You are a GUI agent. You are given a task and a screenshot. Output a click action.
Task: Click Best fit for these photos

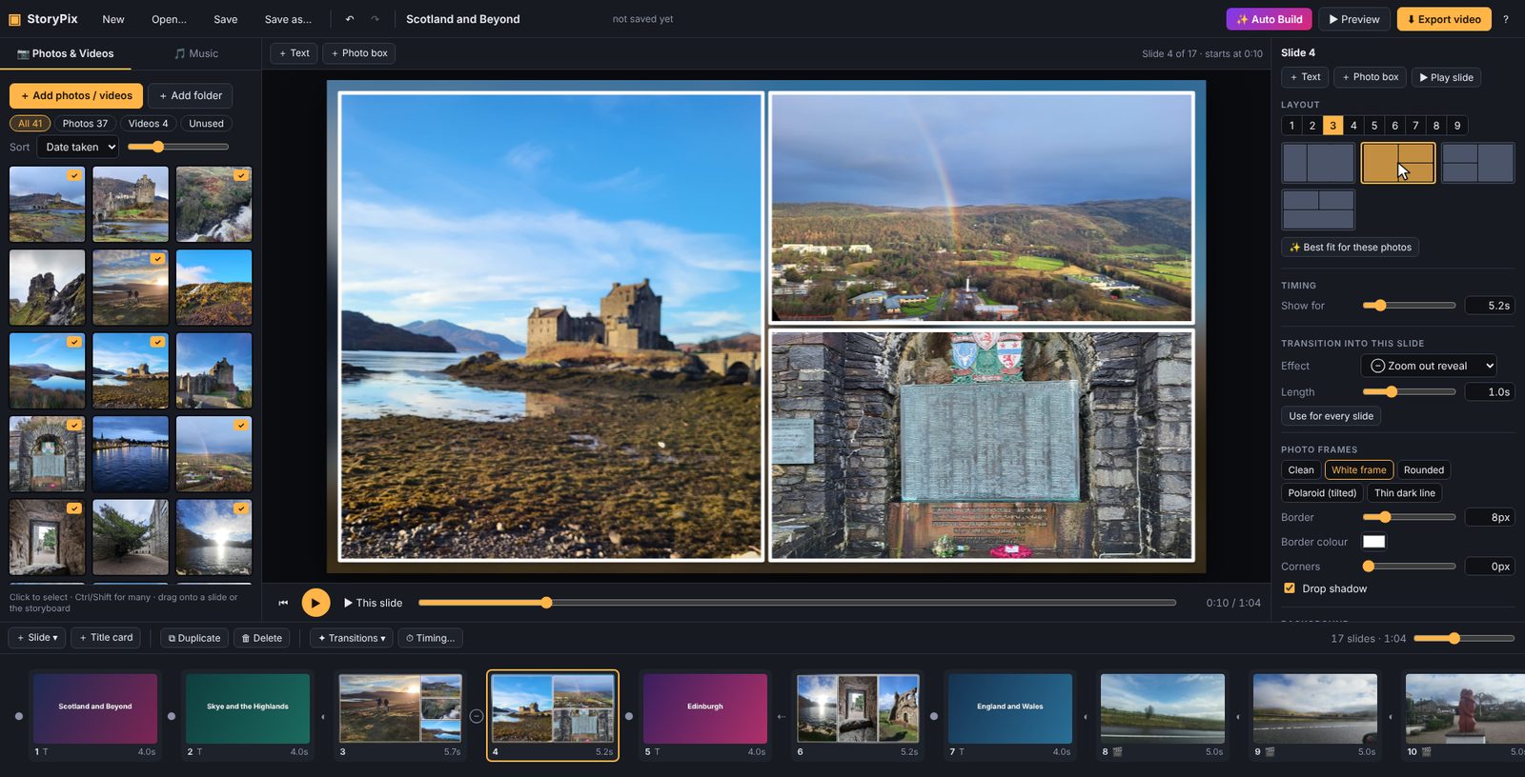1350,248
